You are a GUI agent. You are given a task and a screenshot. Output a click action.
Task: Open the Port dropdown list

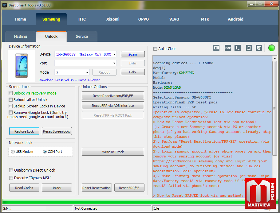114,63
